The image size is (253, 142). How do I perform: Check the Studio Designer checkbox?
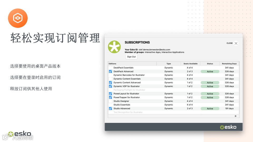110,101
